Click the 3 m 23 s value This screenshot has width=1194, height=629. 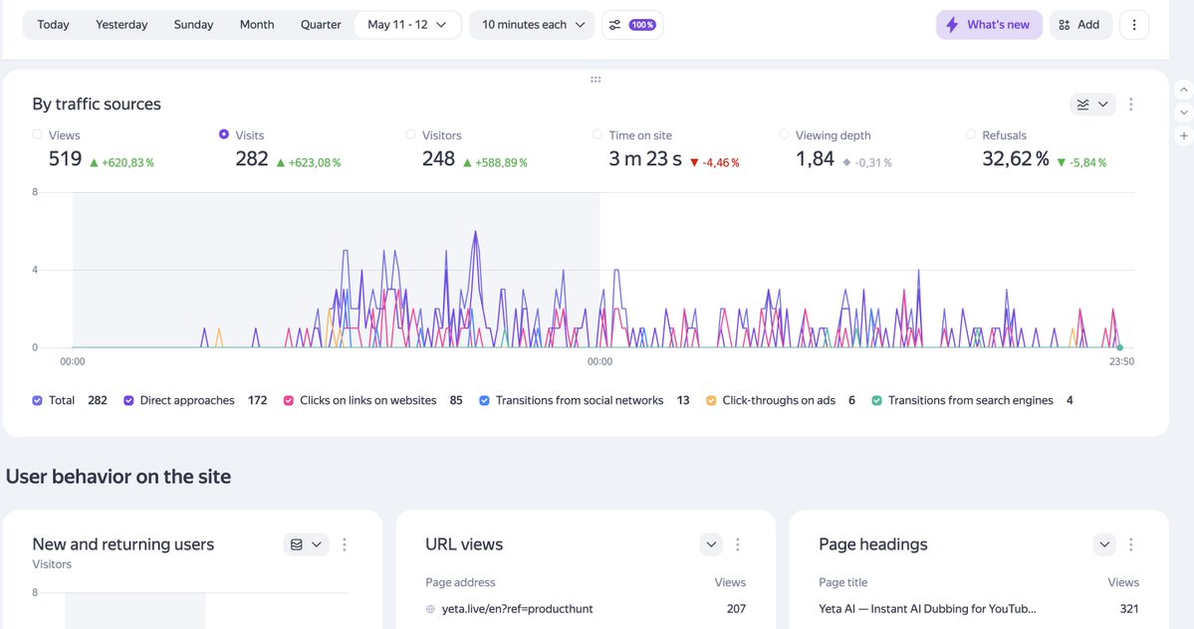click(x=645, y=159)
